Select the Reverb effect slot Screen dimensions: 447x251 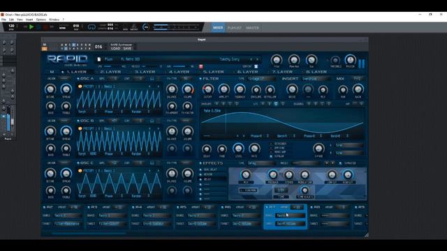click(212, 174)
